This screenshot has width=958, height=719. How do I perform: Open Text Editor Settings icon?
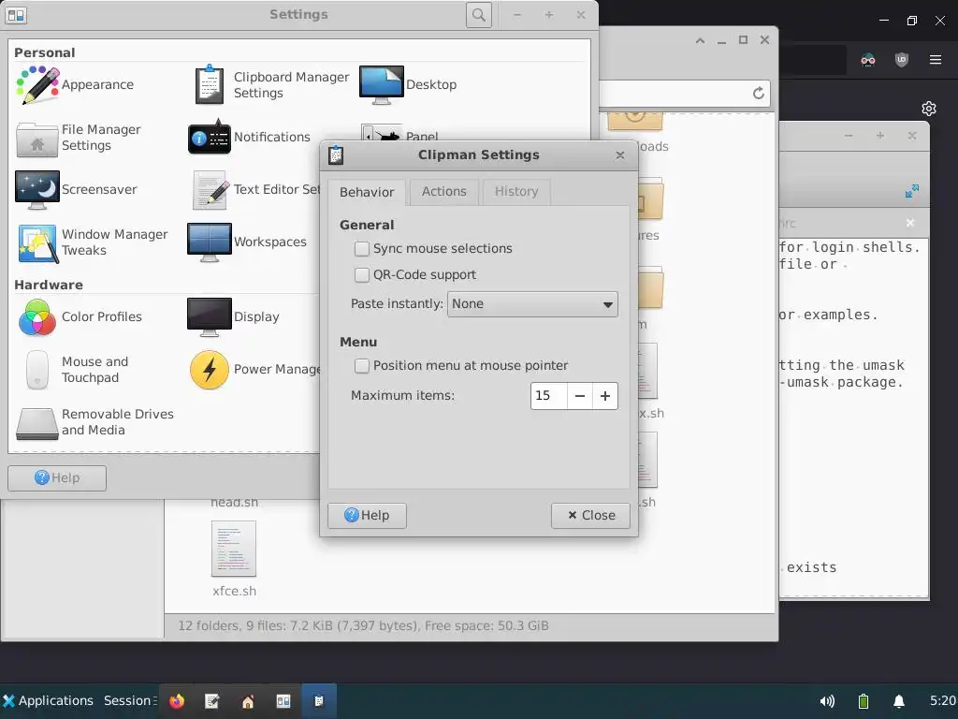(x=209, y=189)
